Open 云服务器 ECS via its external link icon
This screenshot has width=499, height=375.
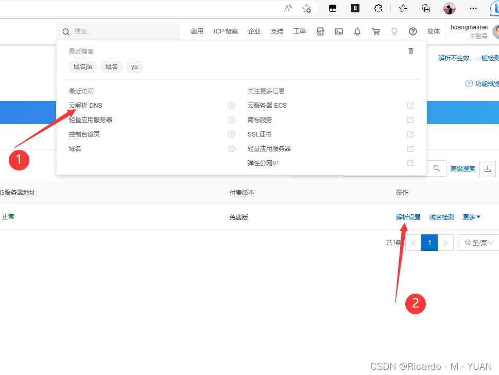pos(410,105)
